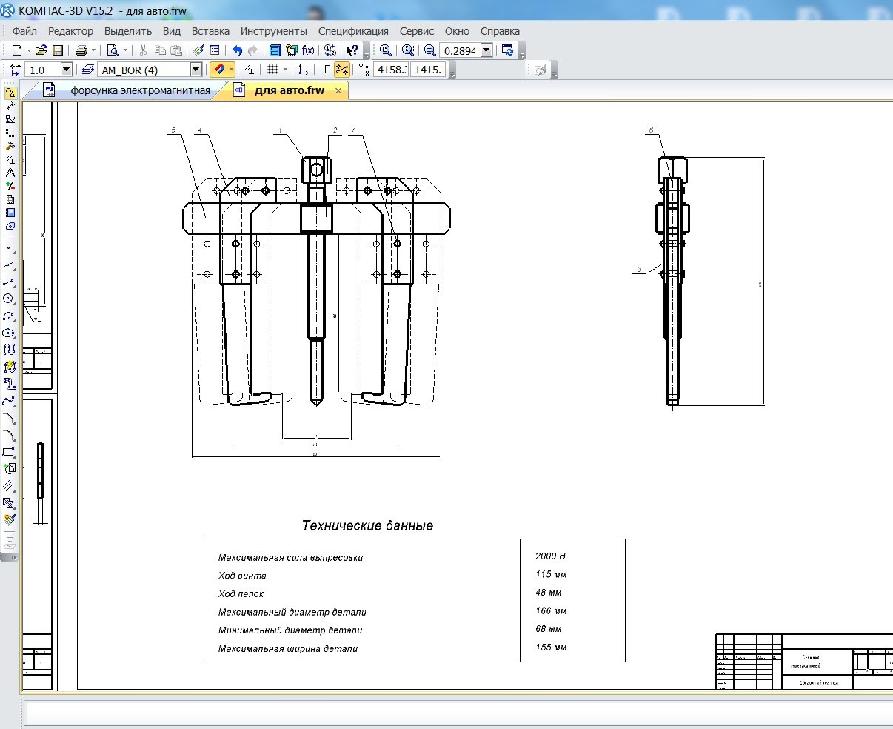The image size is (893, 729).
Task: Click the Y coordinate field showing 1415
Action: tap(428, 70)
